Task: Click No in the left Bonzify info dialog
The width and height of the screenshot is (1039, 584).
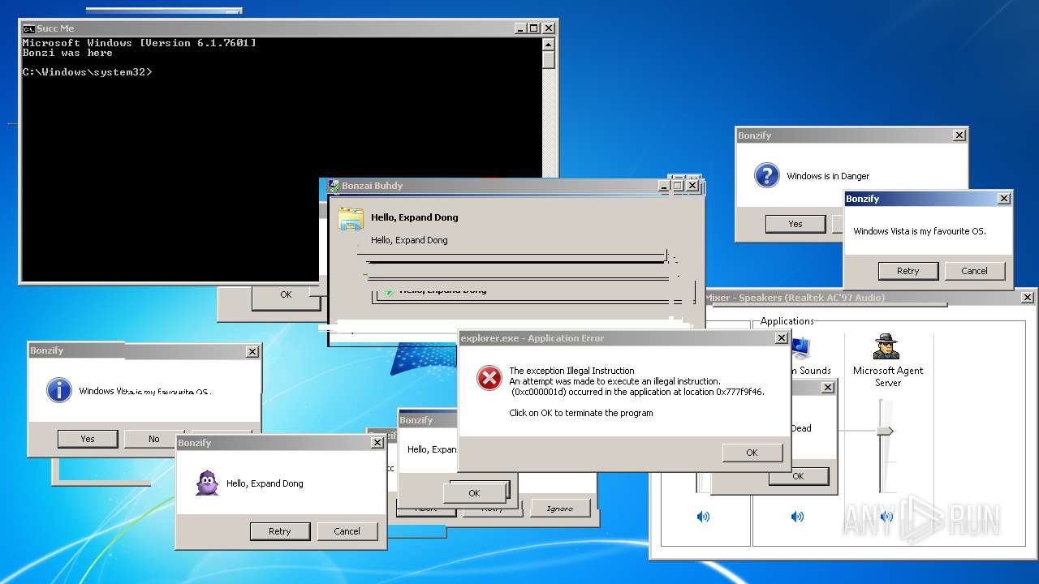Action: [153, 439]
